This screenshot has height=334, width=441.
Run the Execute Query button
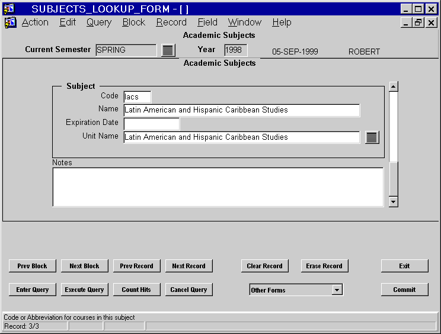pyautogui.click(x=84, y=290)
